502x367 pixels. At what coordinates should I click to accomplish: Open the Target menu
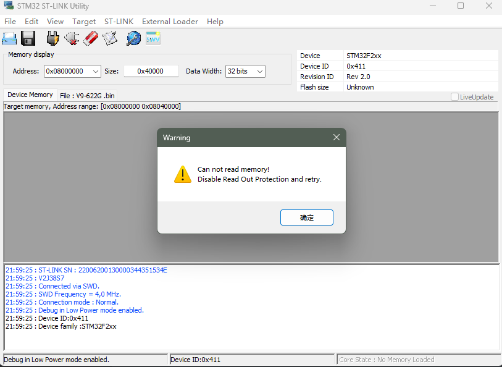click(84, 22)
